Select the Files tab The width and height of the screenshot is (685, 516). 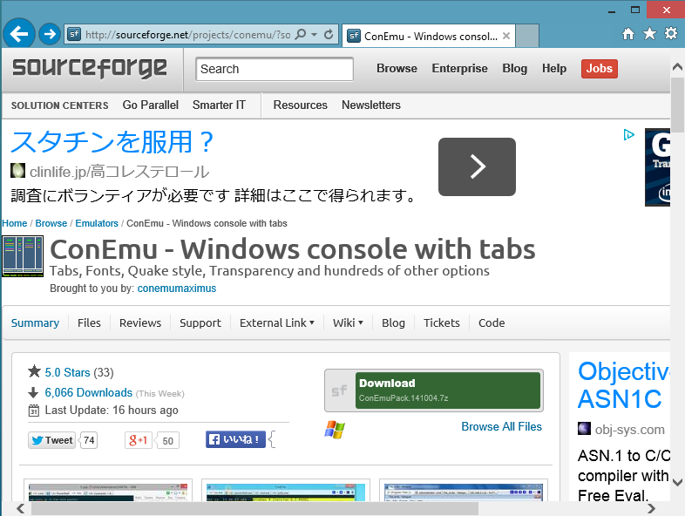pos(89,322)
